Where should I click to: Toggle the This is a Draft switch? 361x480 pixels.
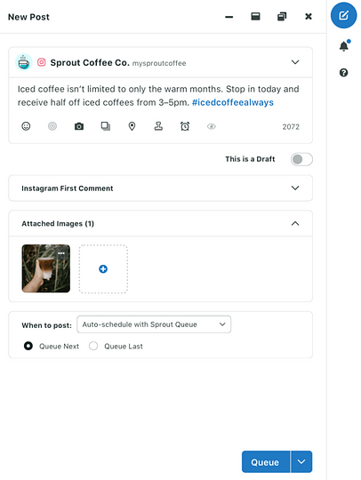pyautogui.click(x=301, y=159)
